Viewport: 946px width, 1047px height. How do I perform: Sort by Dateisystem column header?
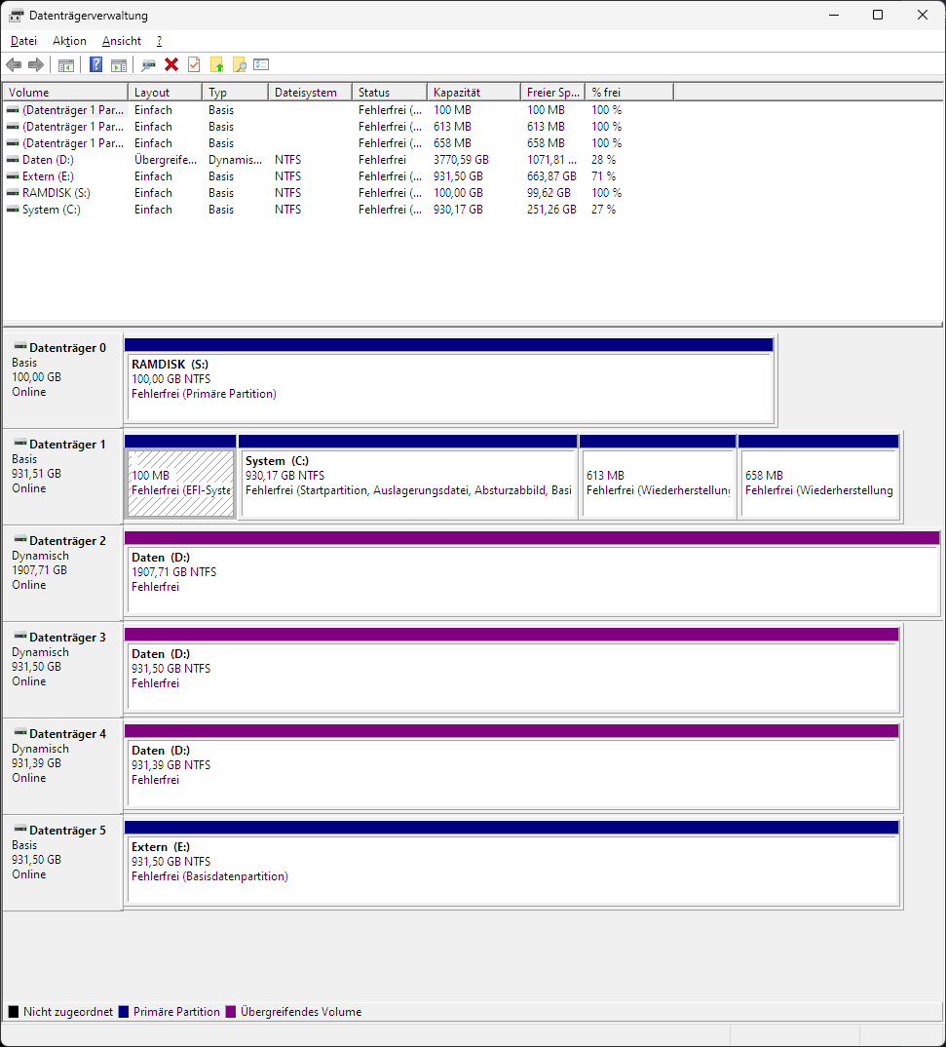point(310,93)
